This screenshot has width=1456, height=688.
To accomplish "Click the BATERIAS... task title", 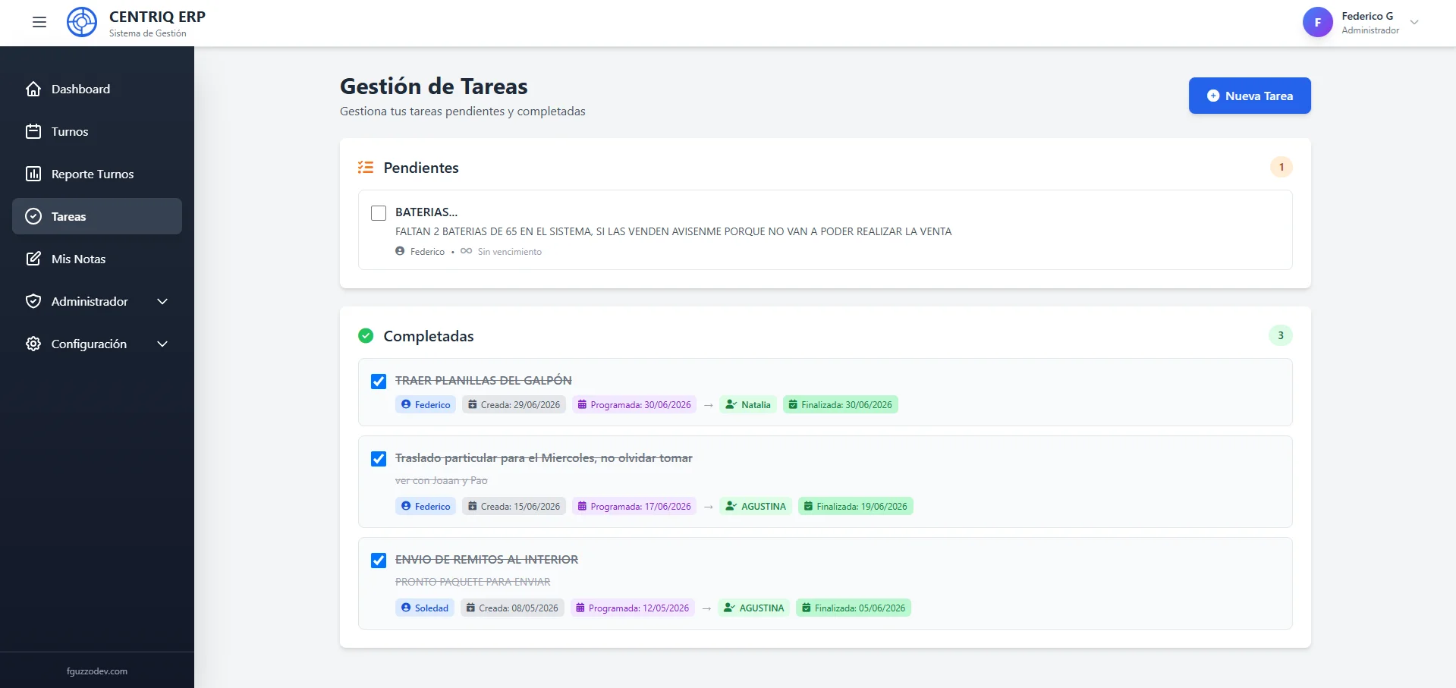I will [426, 212].
